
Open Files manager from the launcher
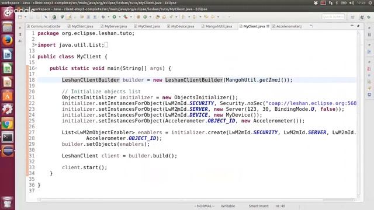(8, 27)
